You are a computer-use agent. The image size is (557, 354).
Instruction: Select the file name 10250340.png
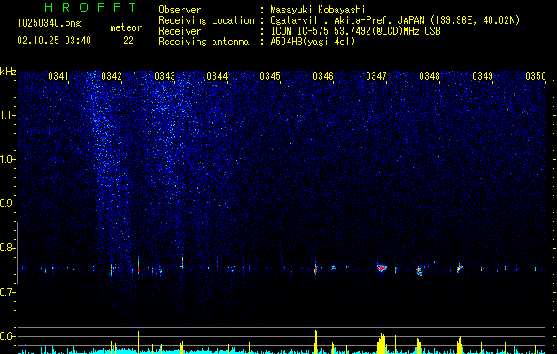tap(50, 24)
